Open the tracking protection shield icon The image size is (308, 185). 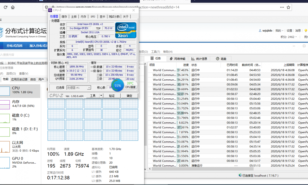46,7
